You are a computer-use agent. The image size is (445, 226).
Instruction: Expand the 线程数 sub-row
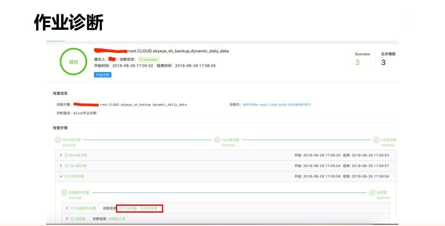[67, 219]
